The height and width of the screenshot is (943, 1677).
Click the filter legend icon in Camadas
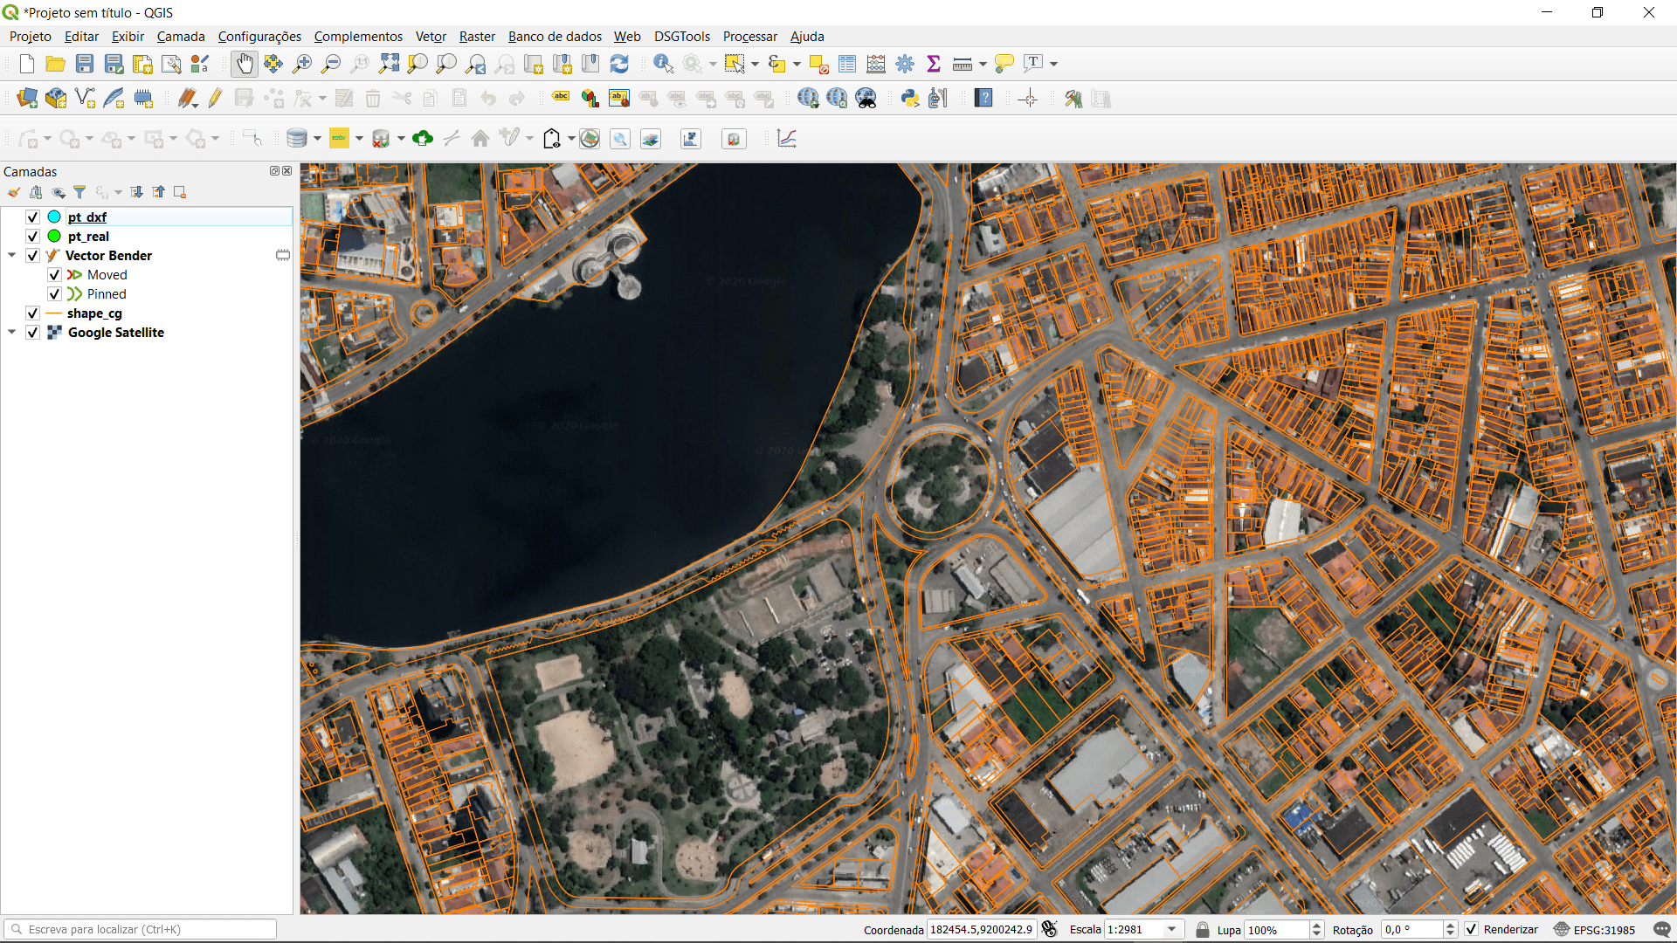[79, 192]
